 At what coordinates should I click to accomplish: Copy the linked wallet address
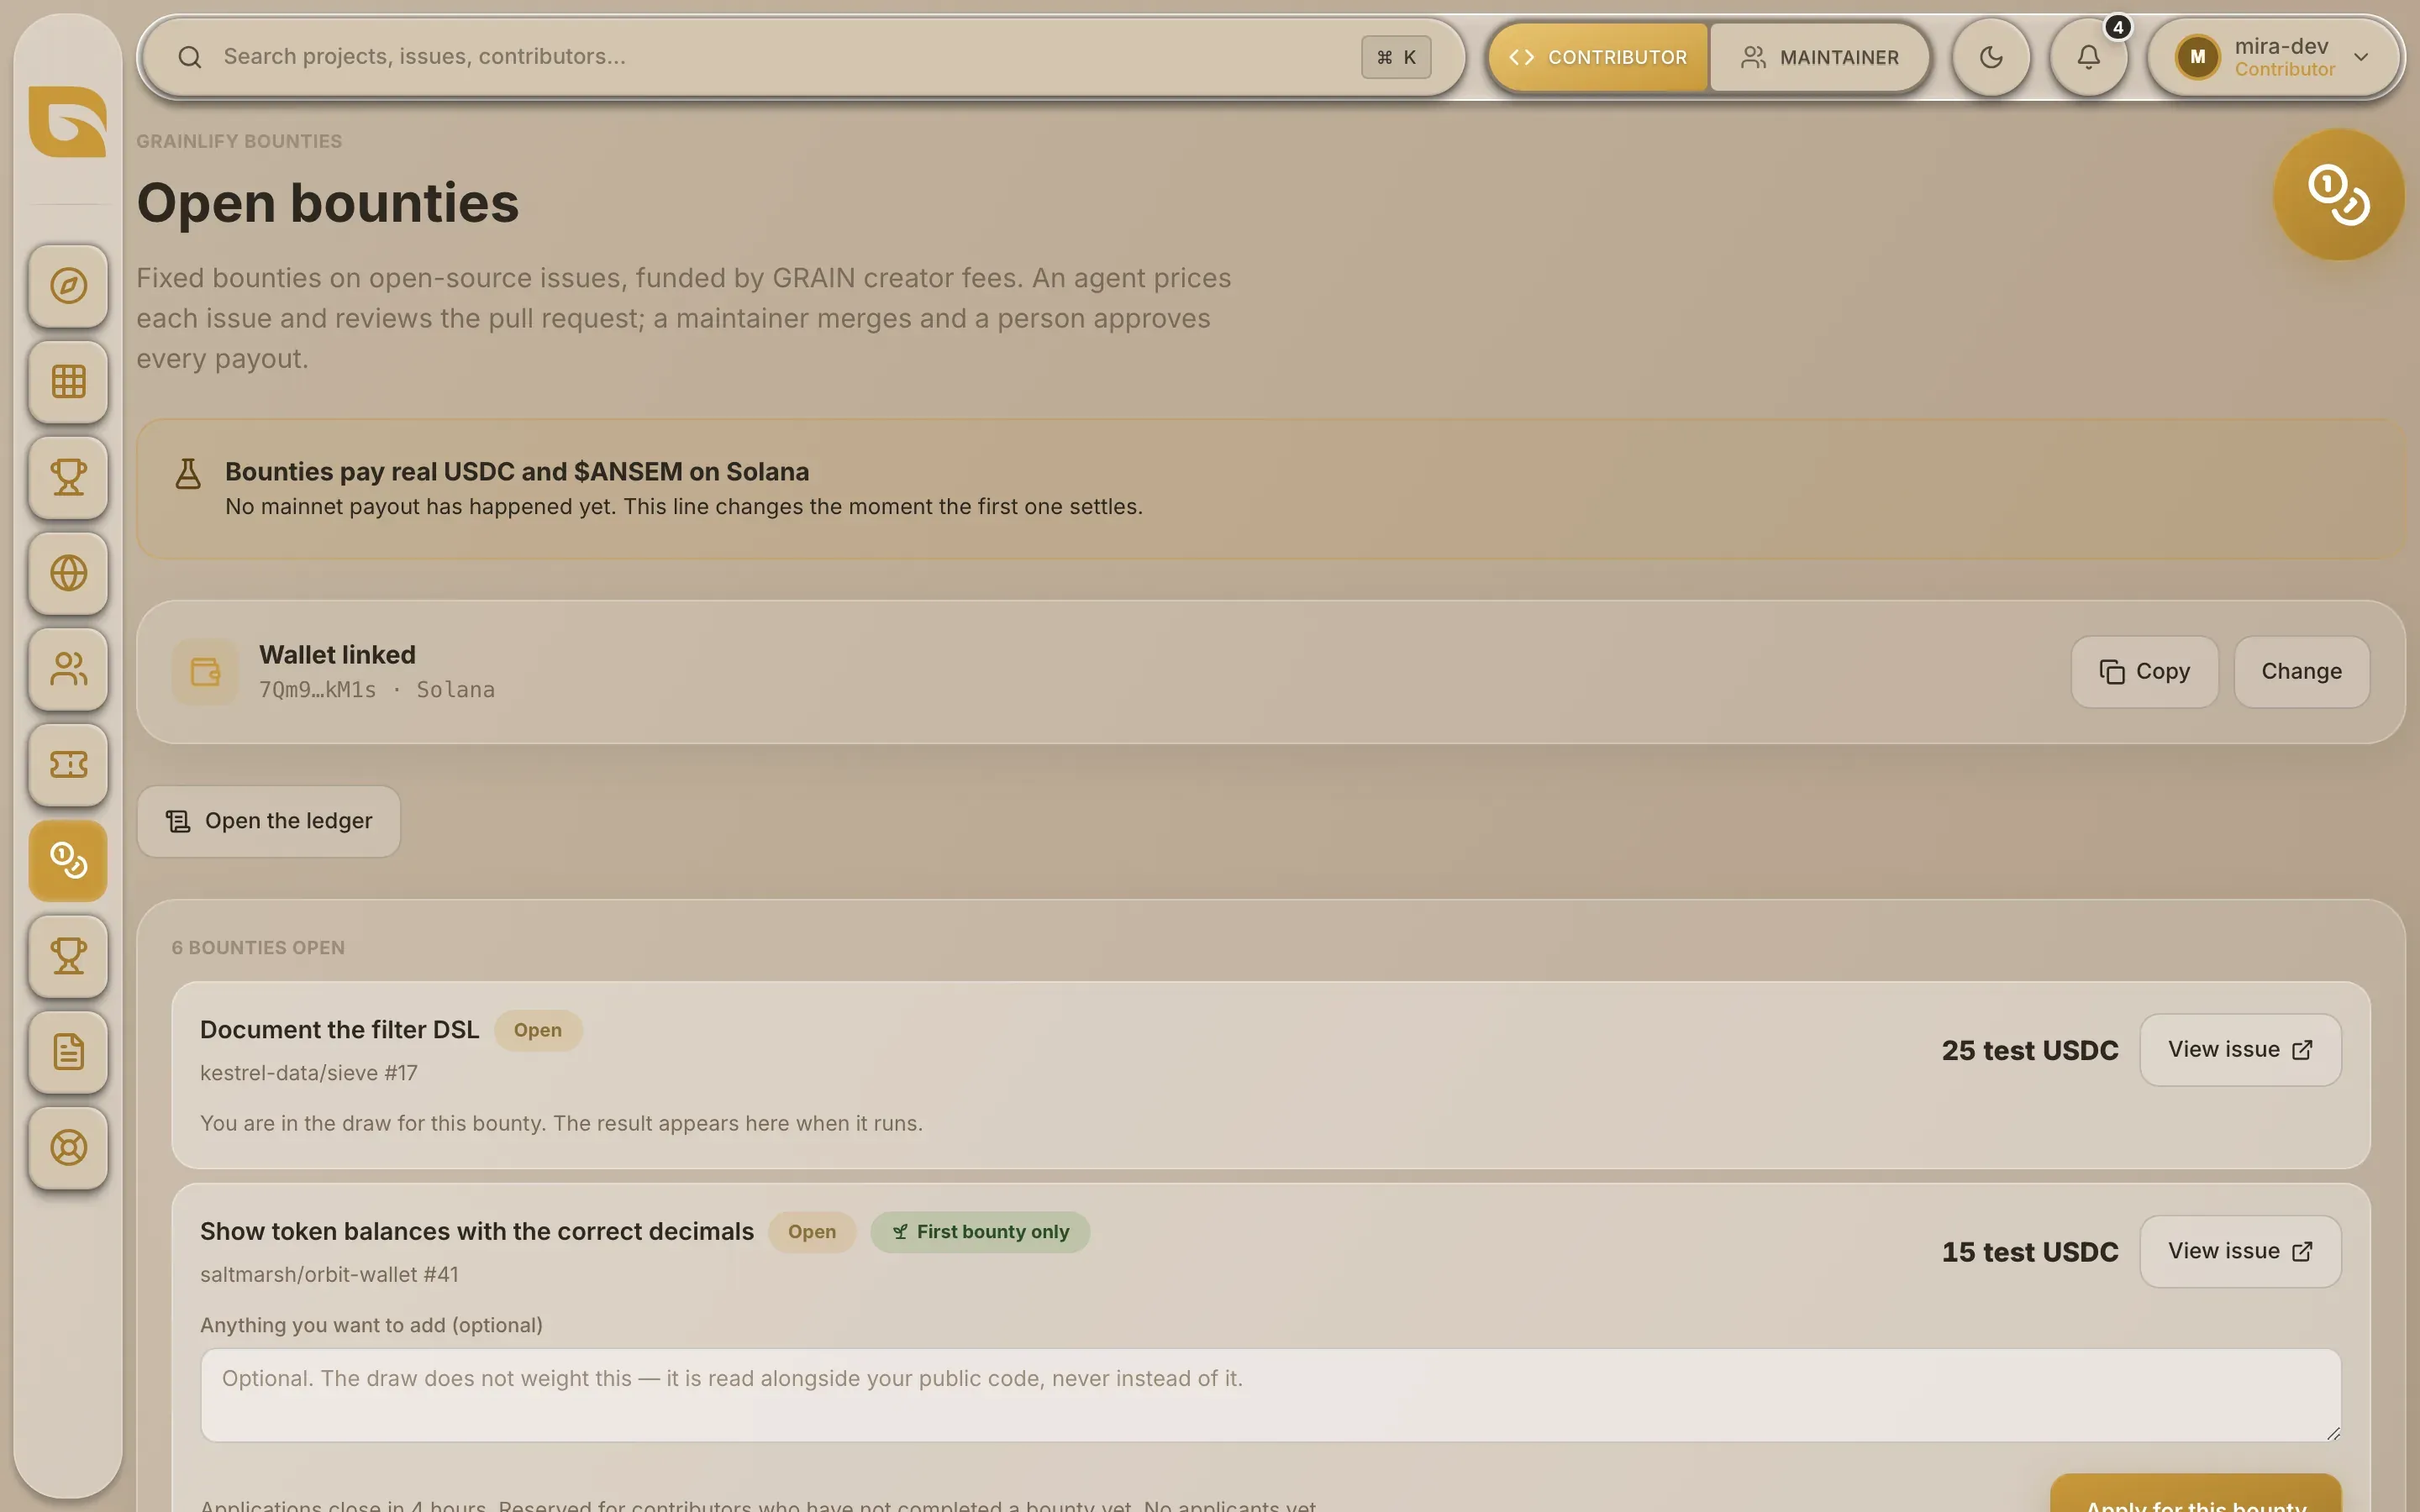pos(2144,672)
